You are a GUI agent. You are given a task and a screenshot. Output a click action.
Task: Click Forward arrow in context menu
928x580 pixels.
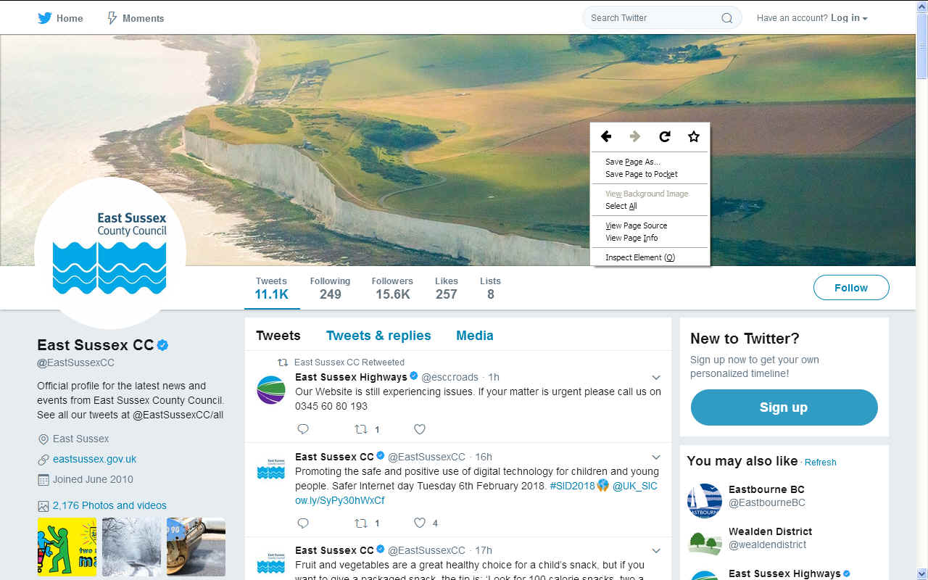click(x=635, y=136)
